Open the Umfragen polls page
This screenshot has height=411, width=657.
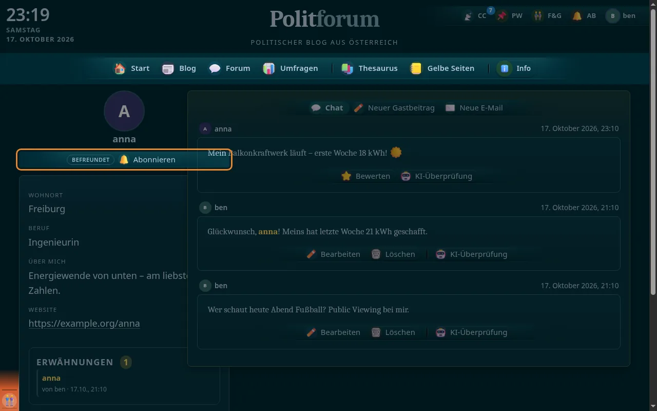click(x=291, y=68)
